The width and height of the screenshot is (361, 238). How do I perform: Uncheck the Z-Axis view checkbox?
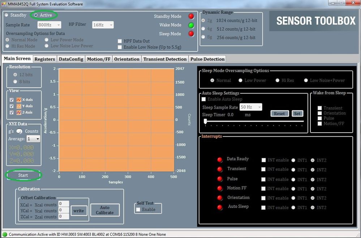(x=12, y=112)
